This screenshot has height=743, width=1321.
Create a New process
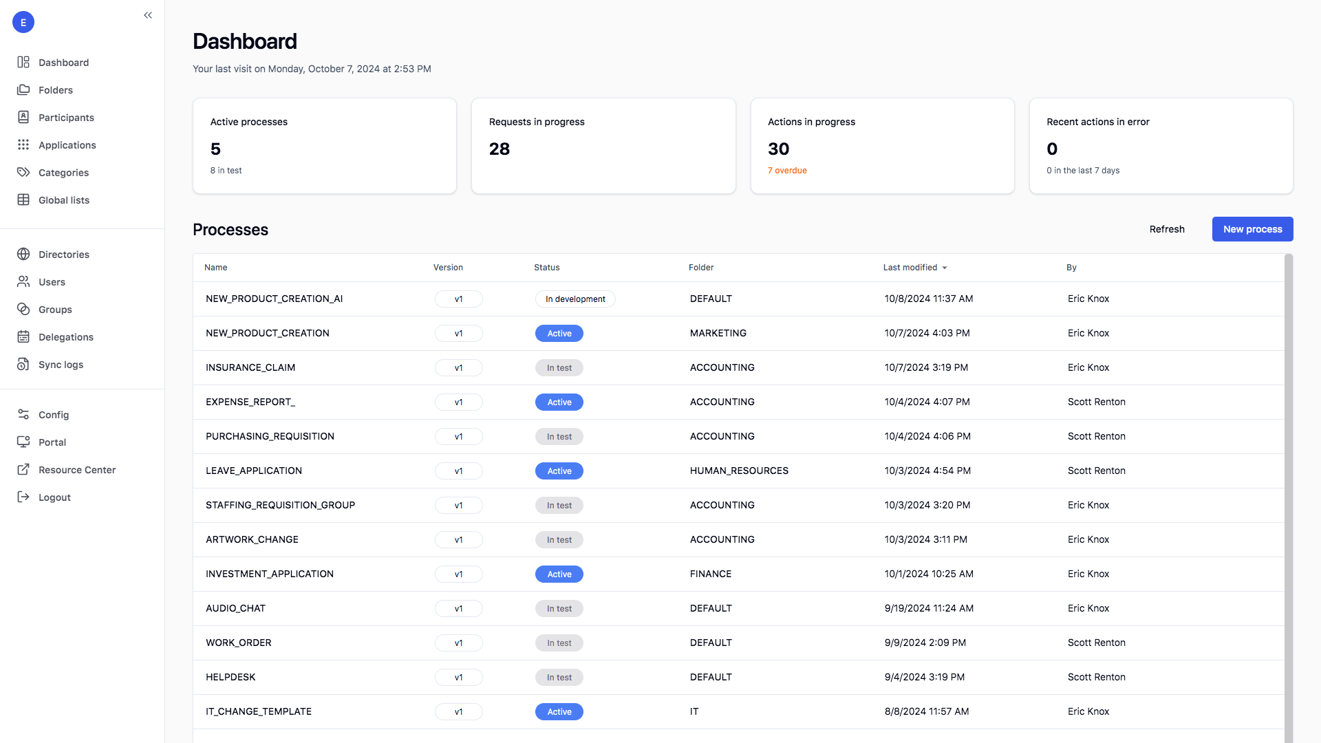tap(1252, 229)
